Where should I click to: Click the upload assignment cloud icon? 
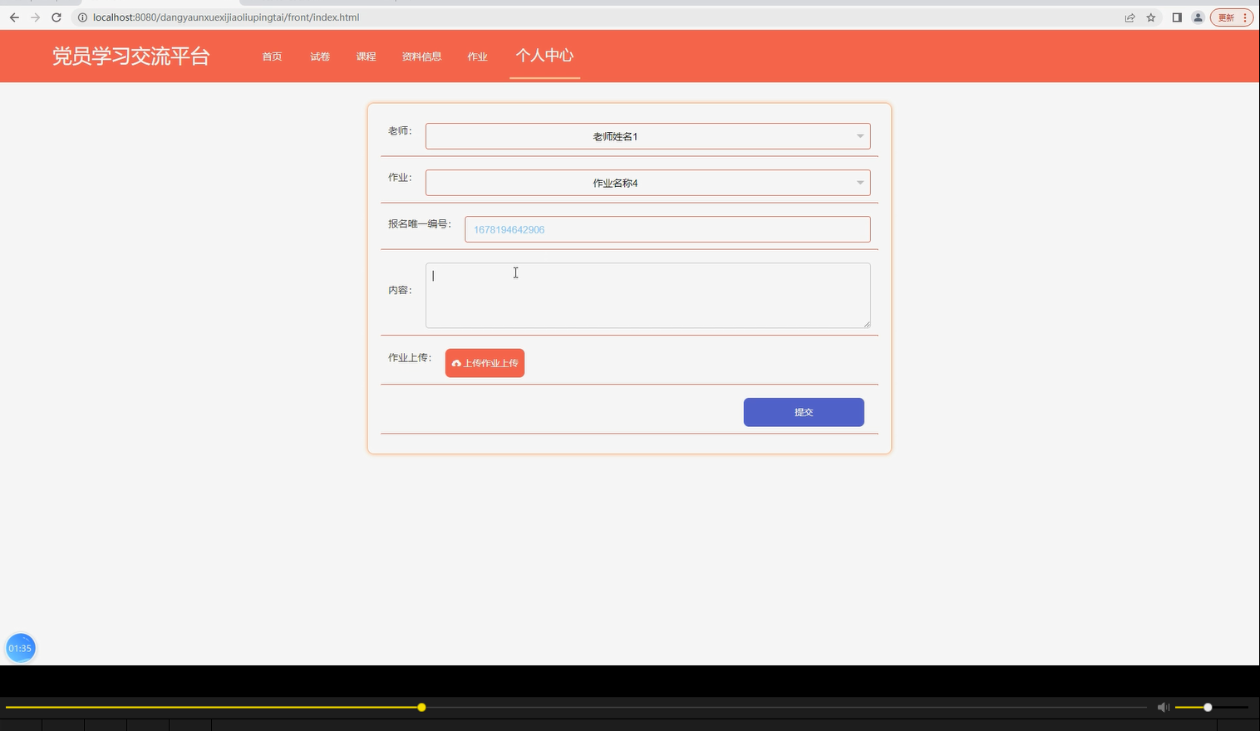(456, 362)
